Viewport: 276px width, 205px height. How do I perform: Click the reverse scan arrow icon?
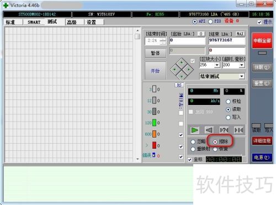click(x=209, y=130)
